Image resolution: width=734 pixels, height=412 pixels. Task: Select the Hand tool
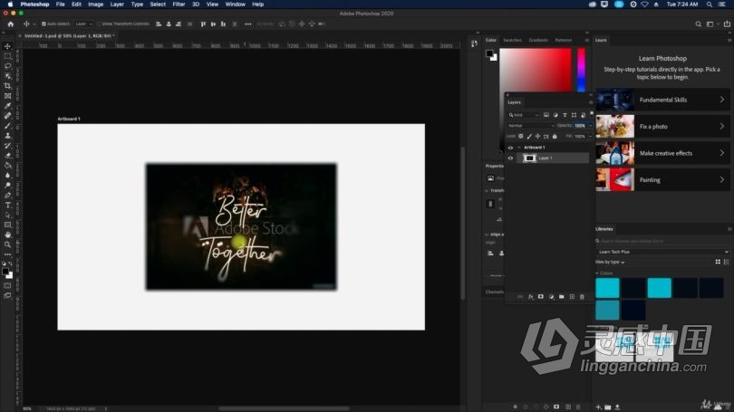click(7, 235)
